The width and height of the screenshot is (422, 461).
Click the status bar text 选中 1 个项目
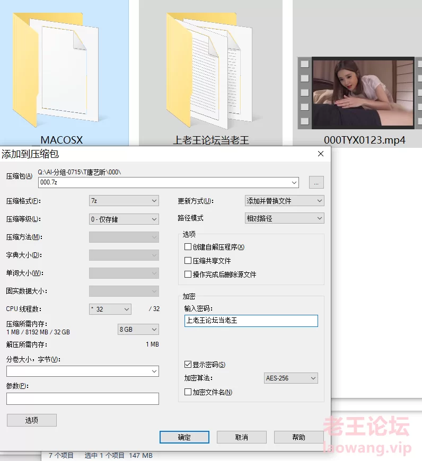point(104,455)
